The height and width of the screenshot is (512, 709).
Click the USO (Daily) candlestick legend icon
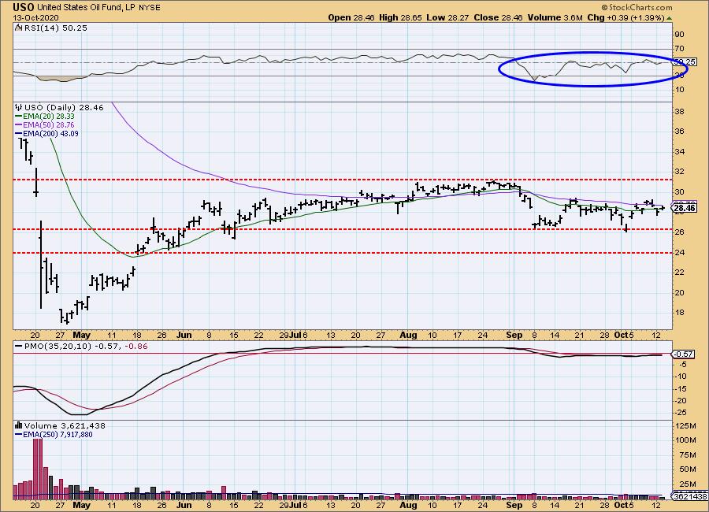[x=18, y=108]
